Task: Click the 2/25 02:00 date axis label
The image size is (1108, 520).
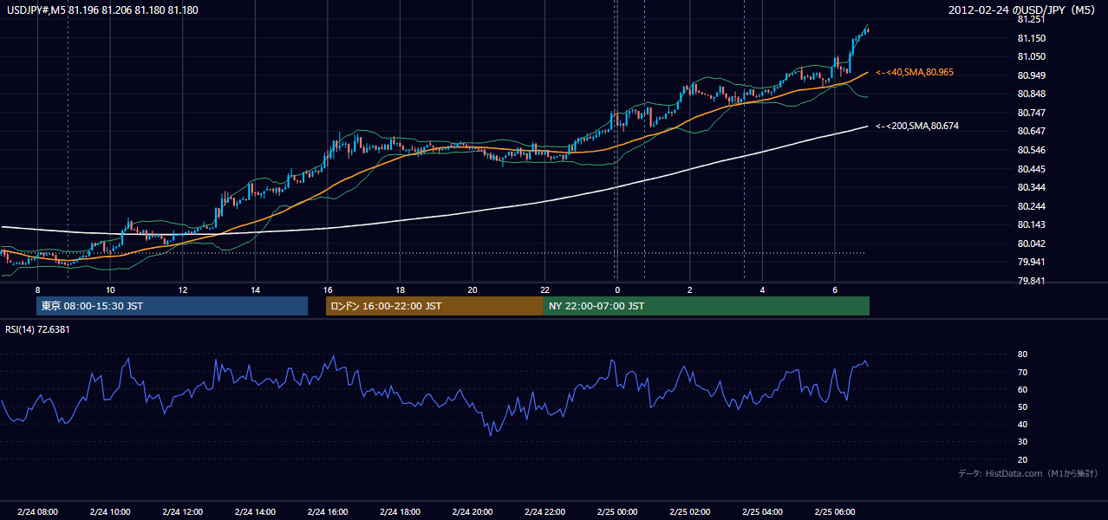Action: pyautogui.click(x=689, y=512)
